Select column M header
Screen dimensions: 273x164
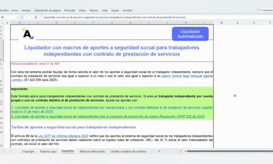click(222, 23)
